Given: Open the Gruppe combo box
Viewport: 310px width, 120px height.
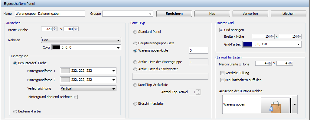Looking at the screenshot, I should tap(128, 14).
